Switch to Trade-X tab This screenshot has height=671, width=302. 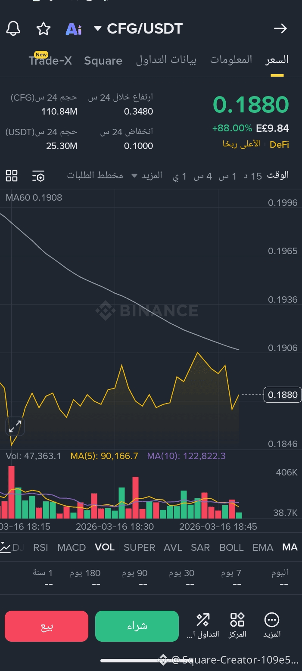pyautogui.click(x=50, y=61)
